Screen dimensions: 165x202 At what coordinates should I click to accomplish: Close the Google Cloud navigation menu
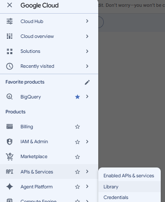click(9, 5)
